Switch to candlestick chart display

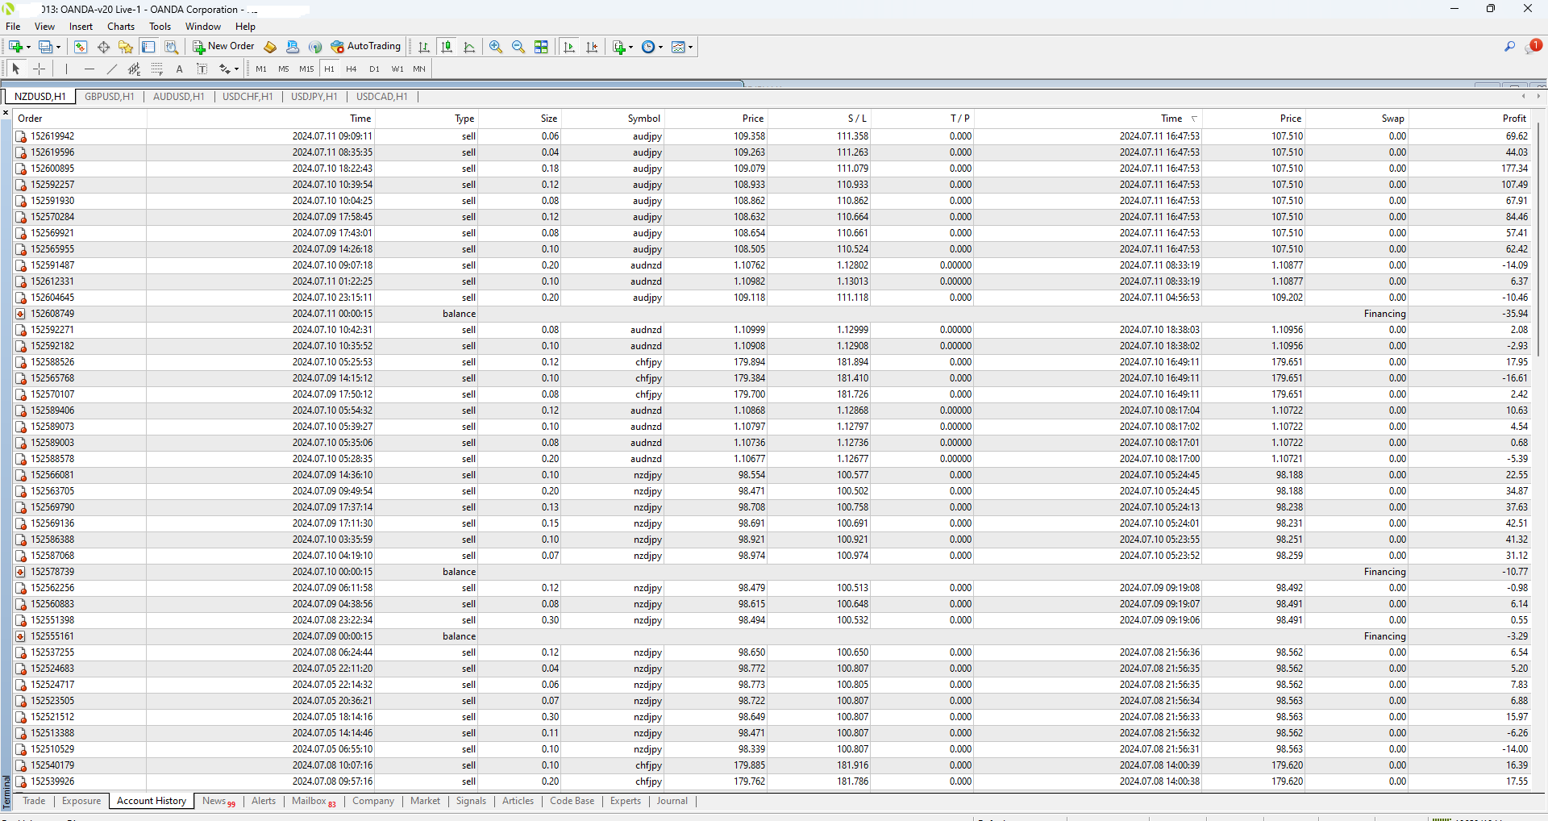(x=447, y=47)
